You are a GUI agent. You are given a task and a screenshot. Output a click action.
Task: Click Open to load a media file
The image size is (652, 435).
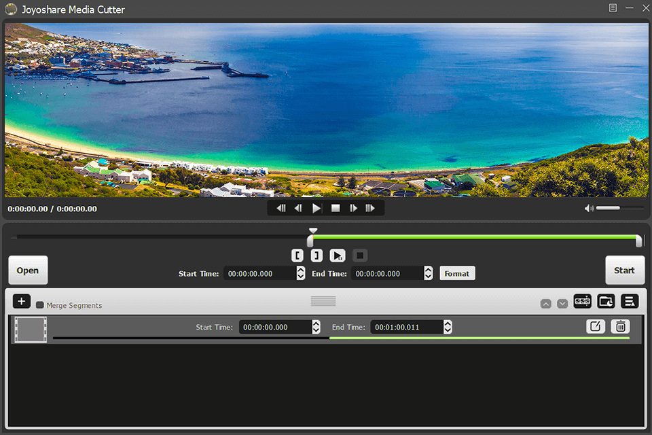28,270
